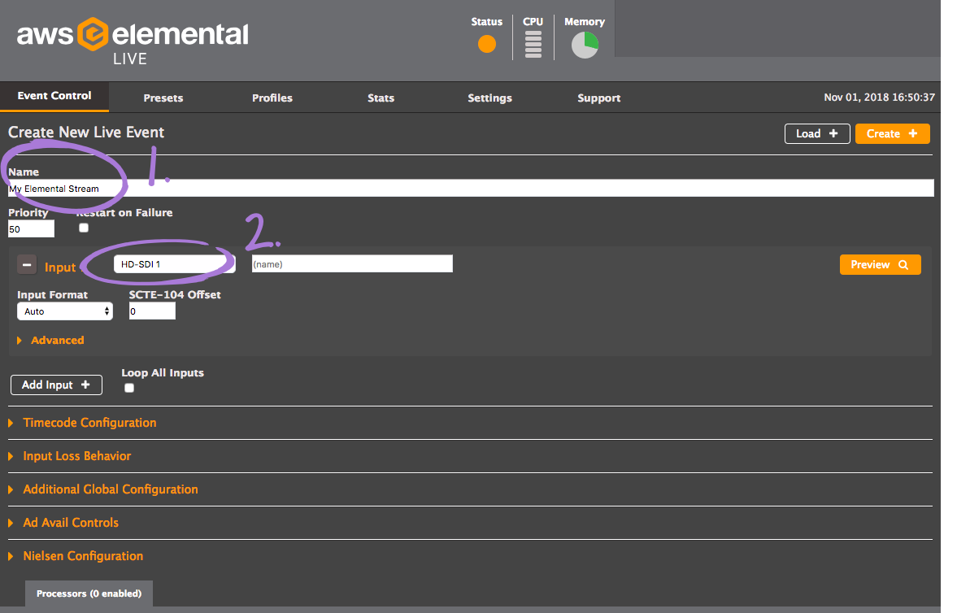Check the orange Status indicator
Viewport: 957px width, 613px height.
[x=486, y=44]
